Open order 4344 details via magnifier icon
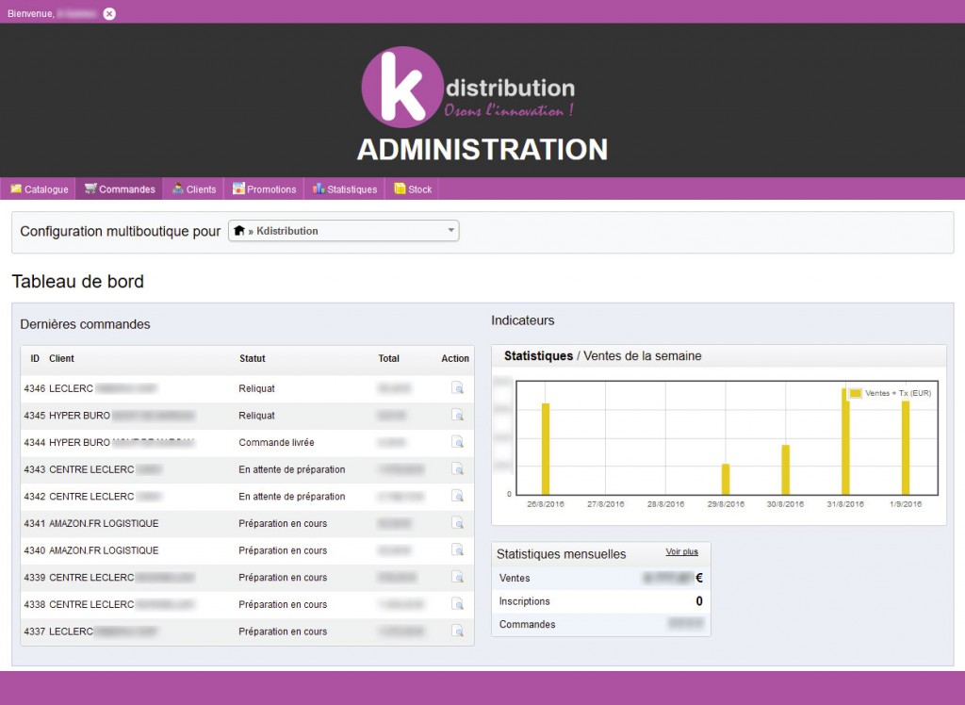The image size is (965, 705). [457, 442]
